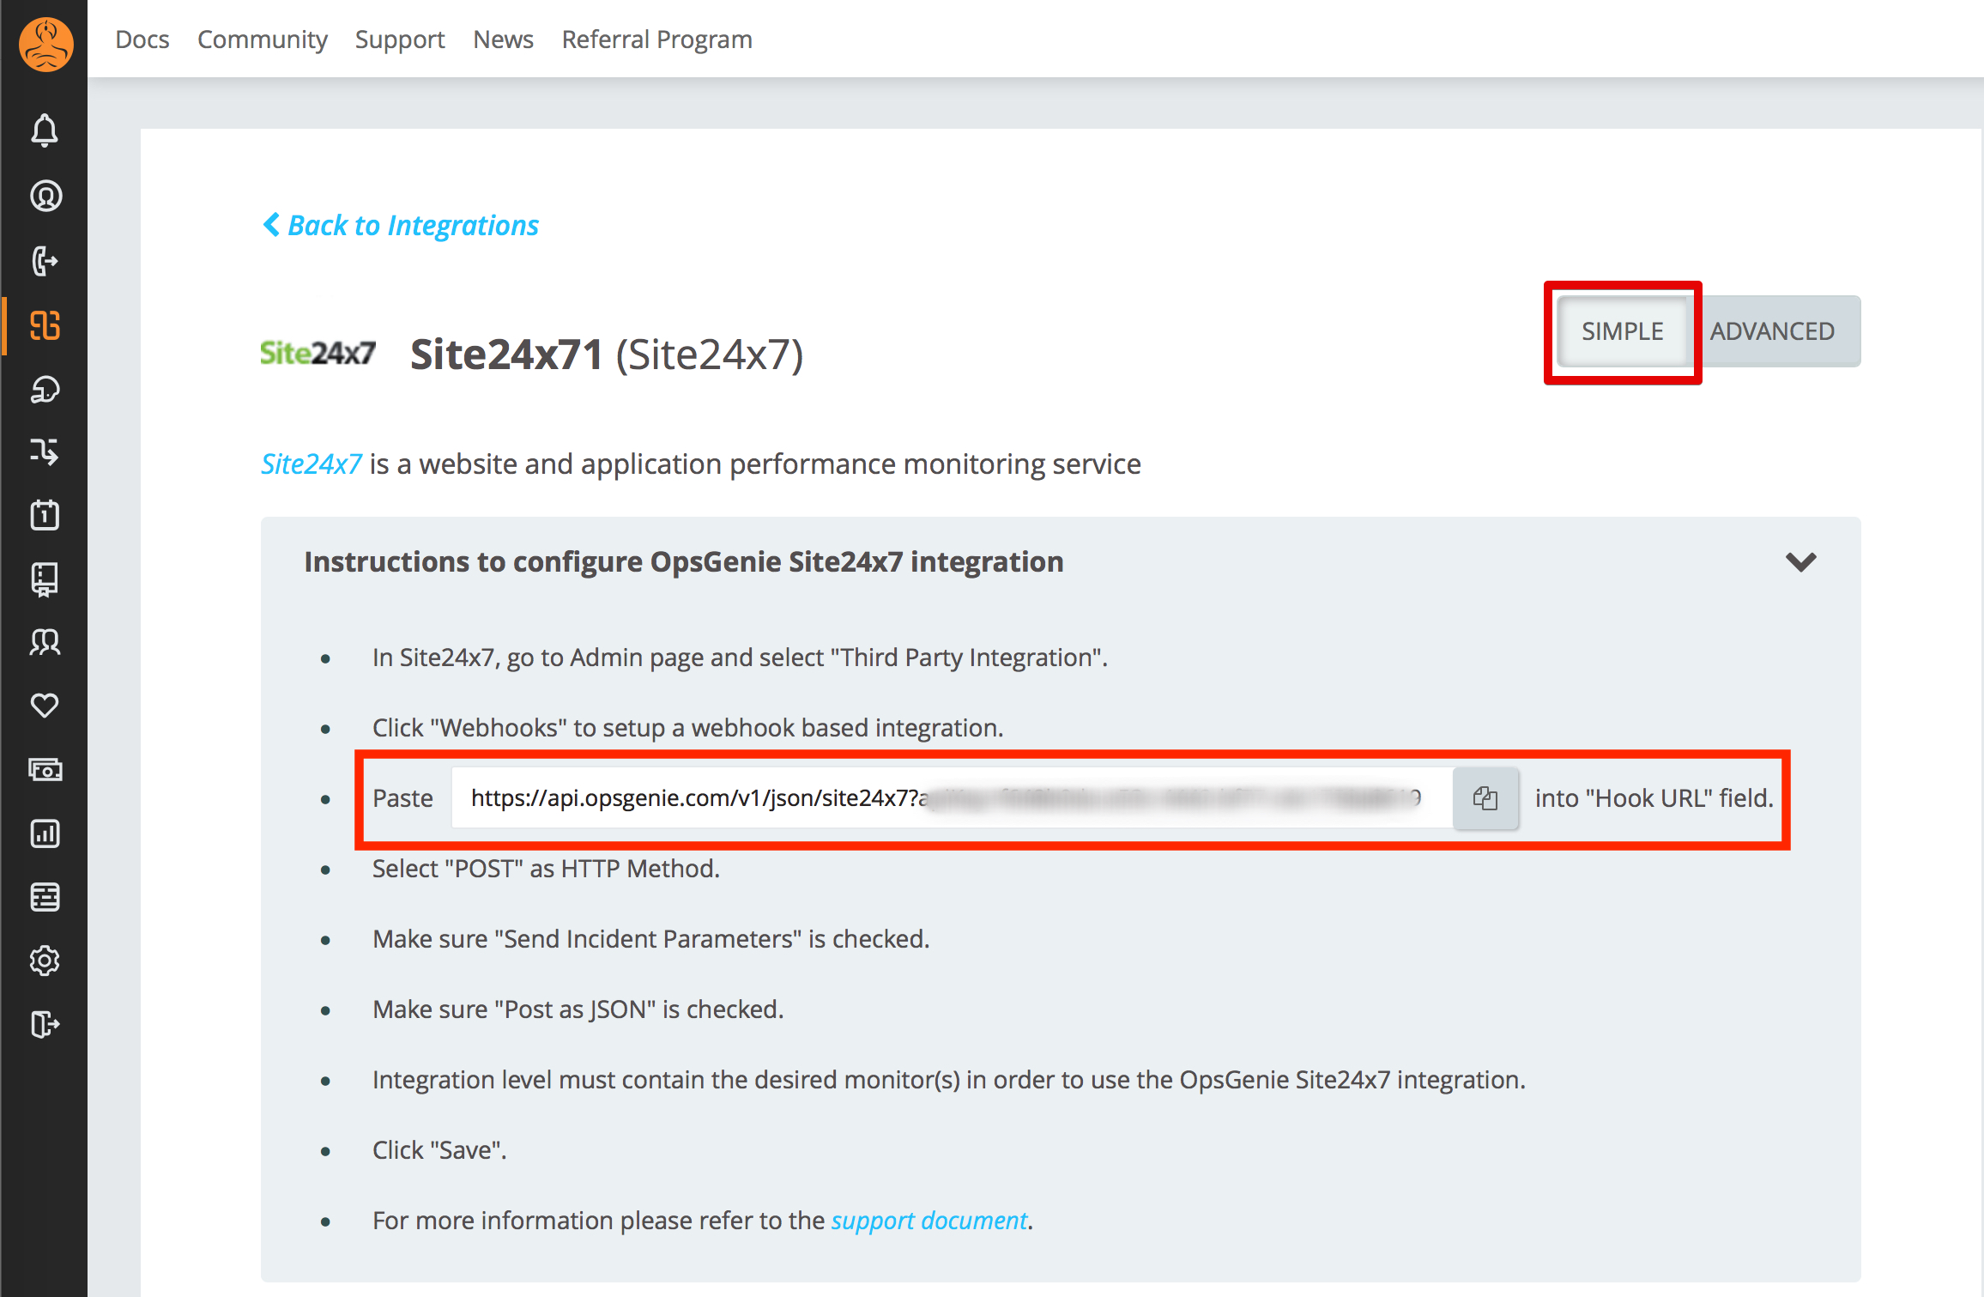Open the support document link
Image resolution: width=1984 pixels, height=1297 pixels.
[x=928, y=1221]
